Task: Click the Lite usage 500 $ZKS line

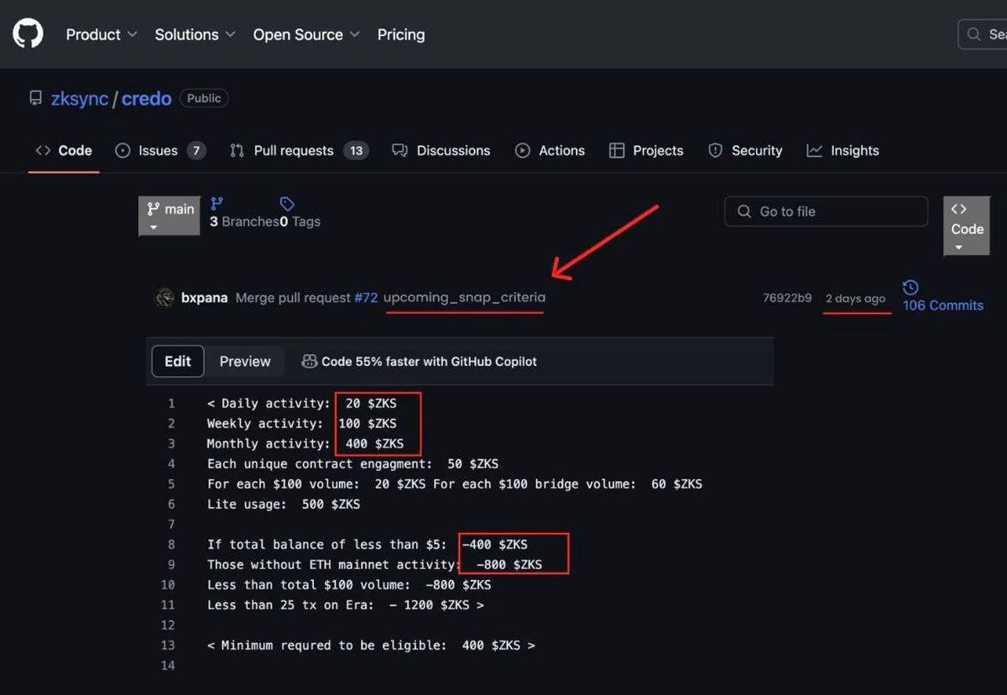Action: (284, 504)
